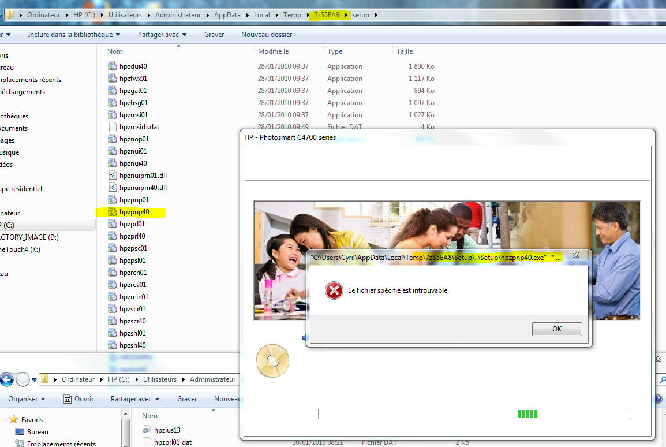The height and width of the screenshot is (447, 666).
Task: Click the green installation progress bar
Action: tap(474, 414)
